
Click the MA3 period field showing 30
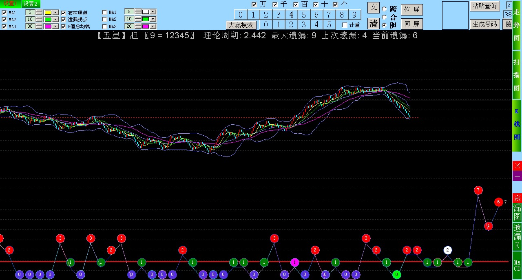pyautogui.click(x=30, y=26)
